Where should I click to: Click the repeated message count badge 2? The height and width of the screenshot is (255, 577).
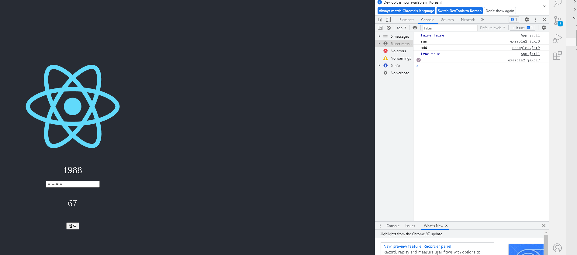pos(419,60)
